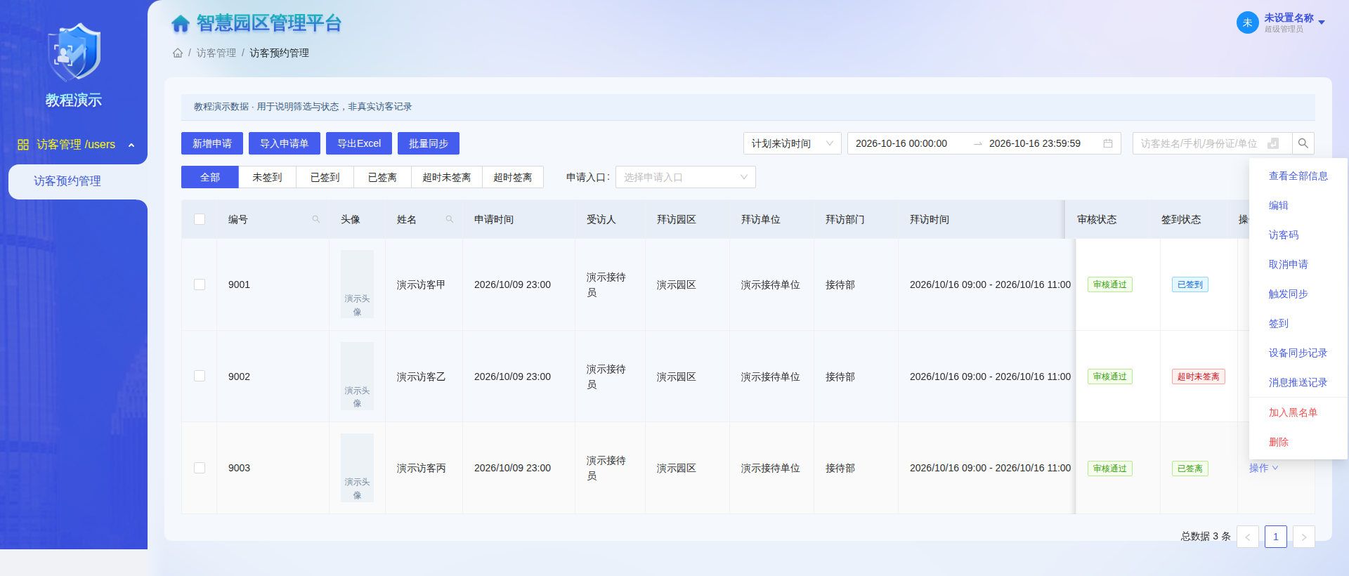Open the avatar thumbnail for visitor 9003

(x=357, y=468)
